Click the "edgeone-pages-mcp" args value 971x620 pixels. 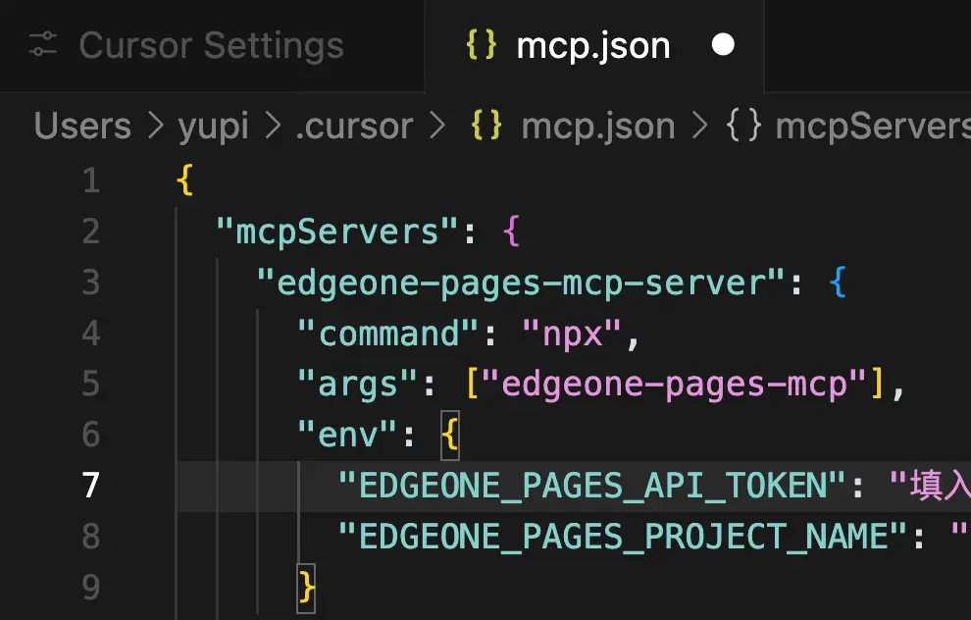[673, 385]
